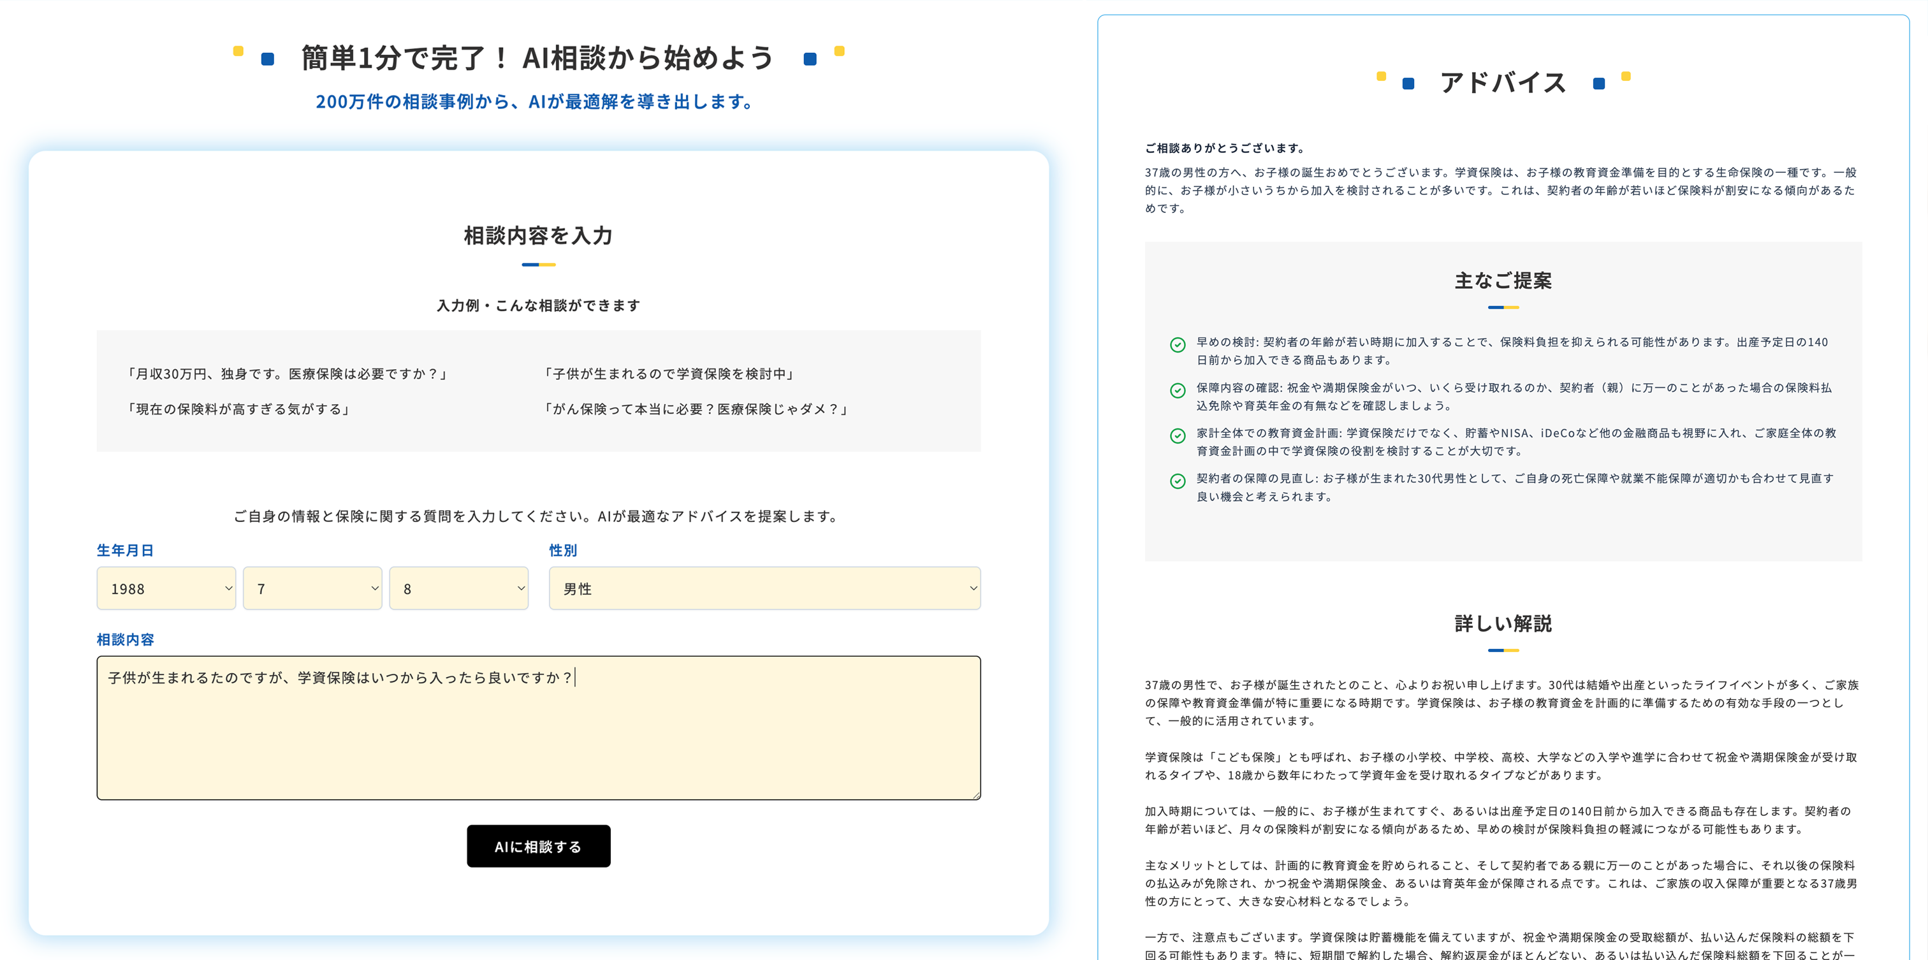Select example がん保険って本当に必要
Image resolution: width=1928 pixels, height=960 pixels.
696,409
